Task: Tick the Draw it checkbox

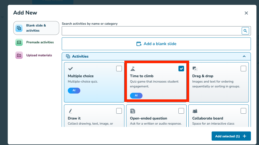Action: [x=119, y=111]
